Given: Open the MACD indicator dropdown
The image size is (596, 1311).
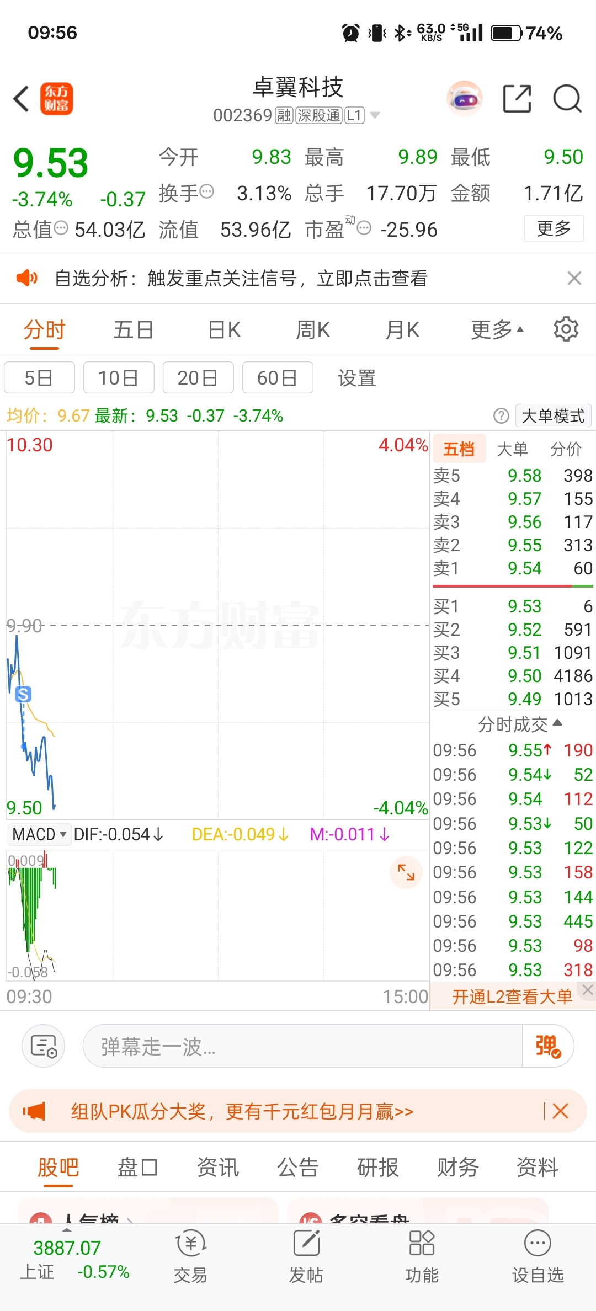Looking at the screenshot, I should [40, 834].
